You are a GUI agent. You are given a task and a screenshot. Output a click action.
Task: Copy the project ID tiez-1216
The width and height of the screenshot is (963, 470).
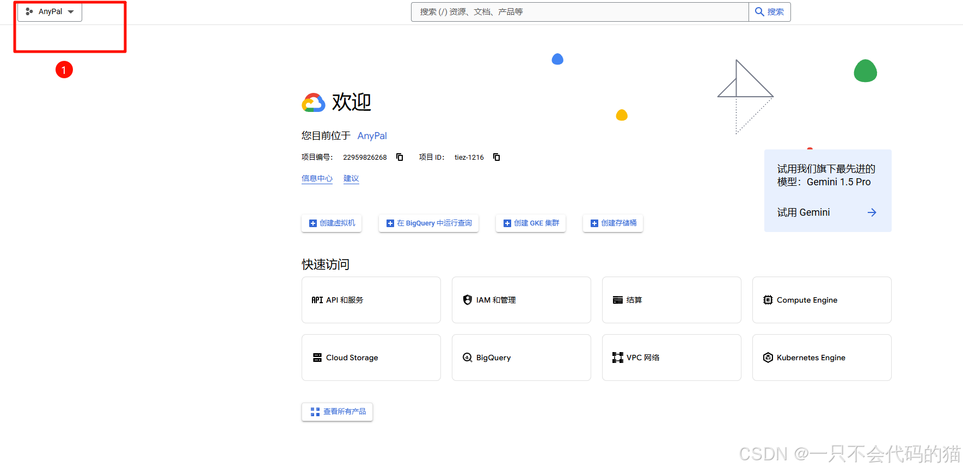(x=496, y=157)
